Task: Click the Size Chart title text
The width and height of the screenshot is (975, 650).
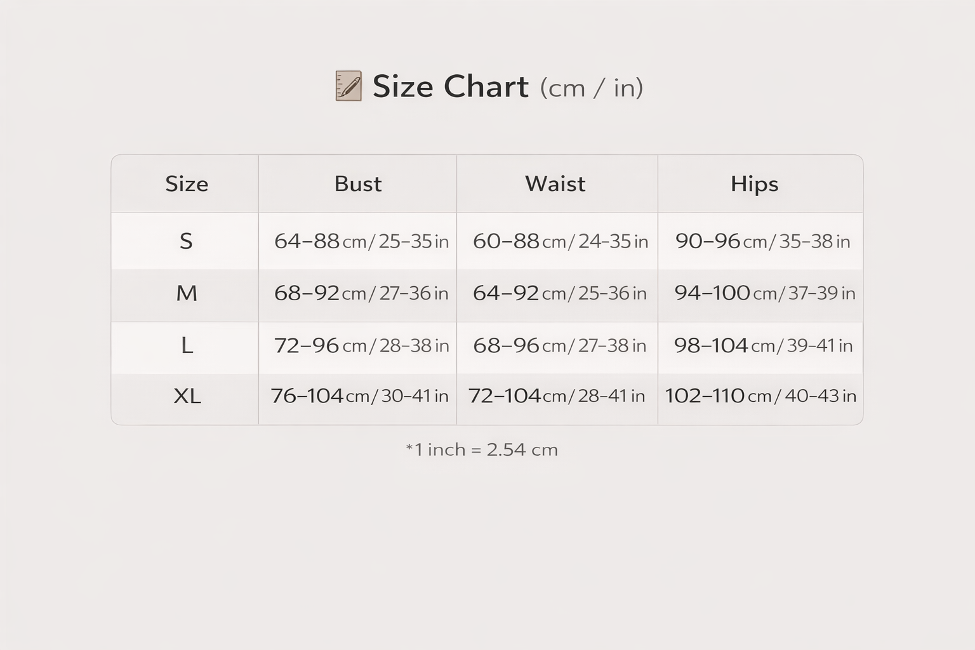Action: point(450,86)
